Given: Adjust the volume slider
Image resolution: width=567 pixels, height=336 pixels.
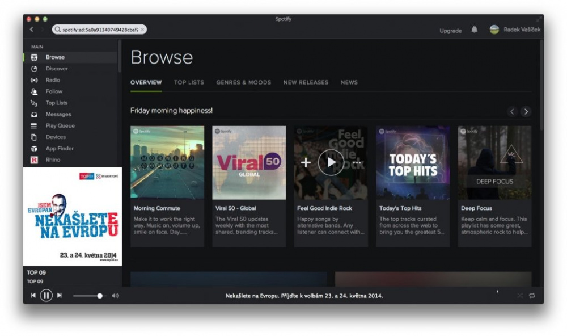Looking at the screenshot, I should (90, 296).
